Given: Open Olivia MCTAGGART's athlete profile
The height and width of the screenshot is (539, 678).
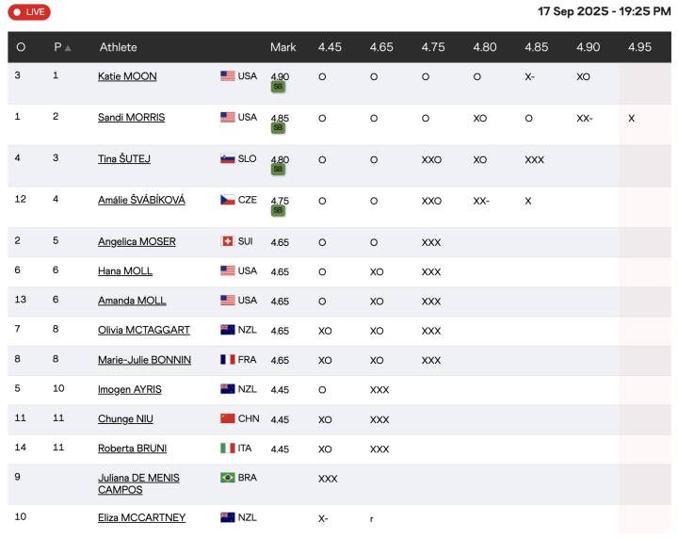Looking at the screenshot, I should click(x=143, y=331).
